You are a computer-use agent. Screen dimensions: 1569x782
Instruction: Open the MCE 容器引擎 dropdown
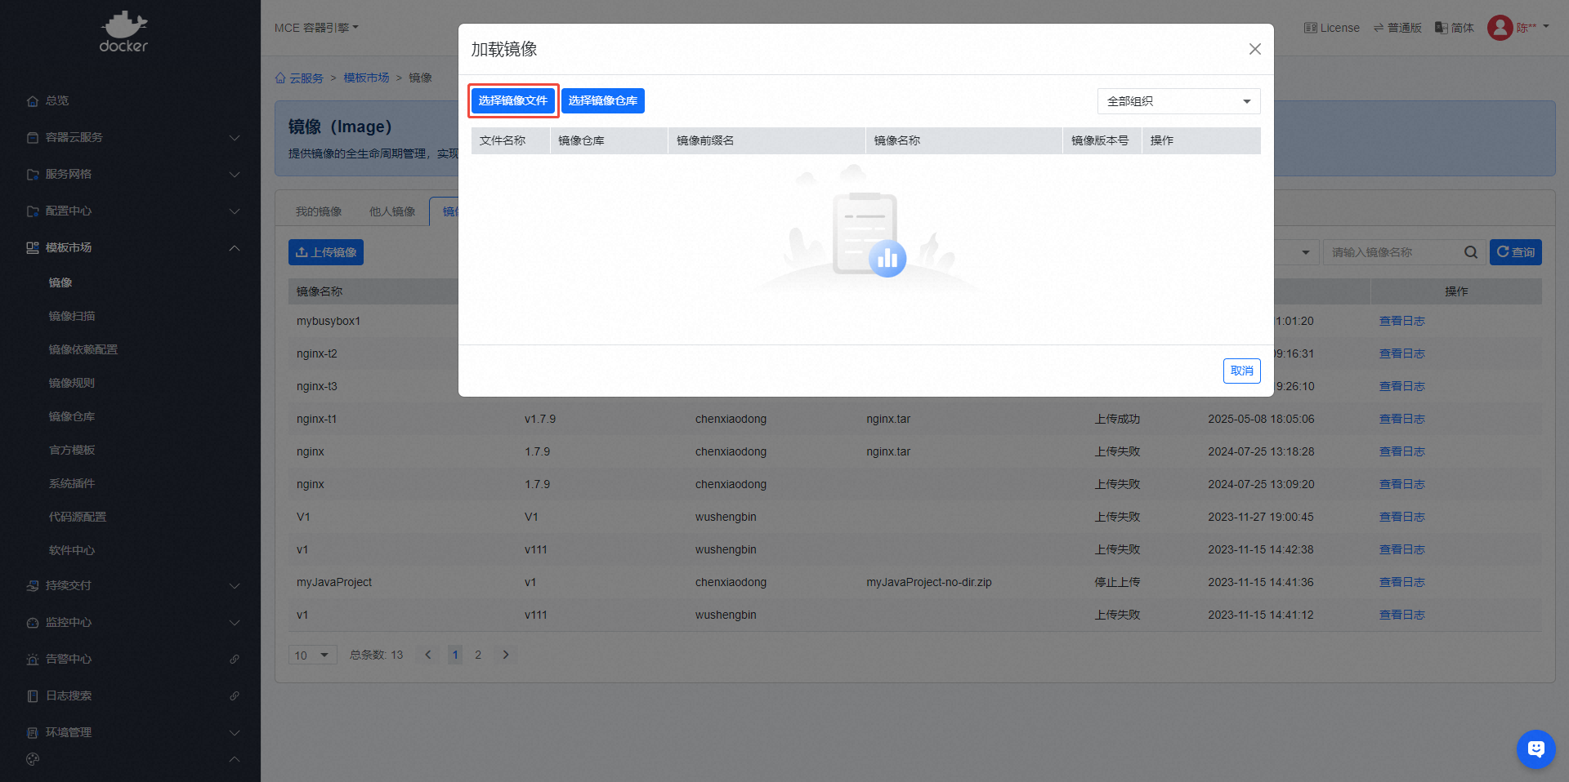[316, 28]
